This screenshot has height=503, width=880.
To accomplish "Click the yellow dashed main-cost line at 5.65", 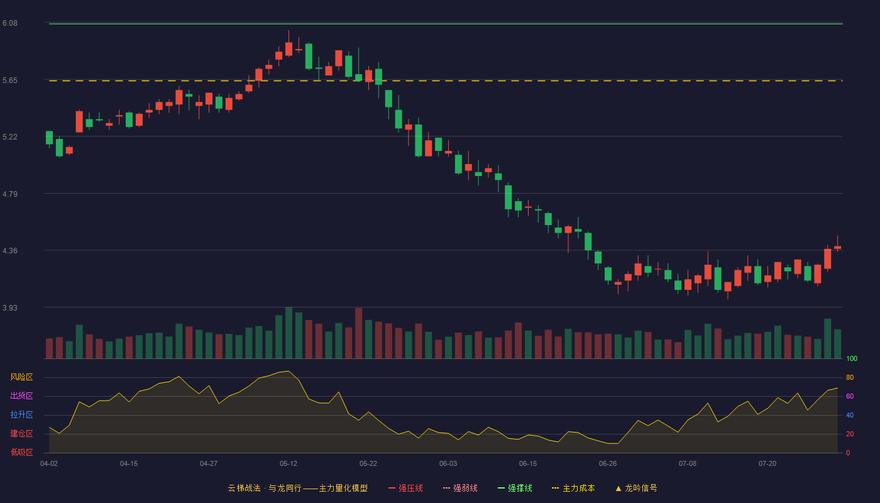I will pos(446,80).
